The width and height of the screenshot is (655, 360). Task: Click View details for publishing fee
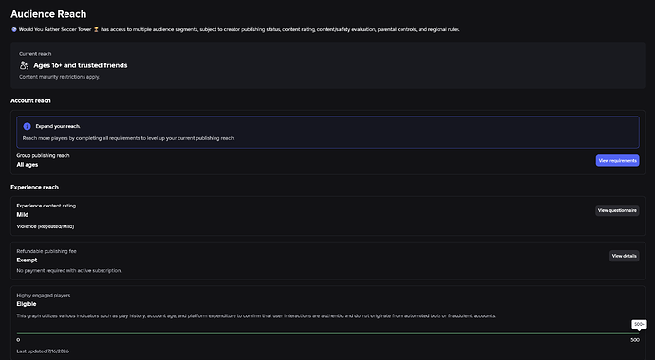624,256
